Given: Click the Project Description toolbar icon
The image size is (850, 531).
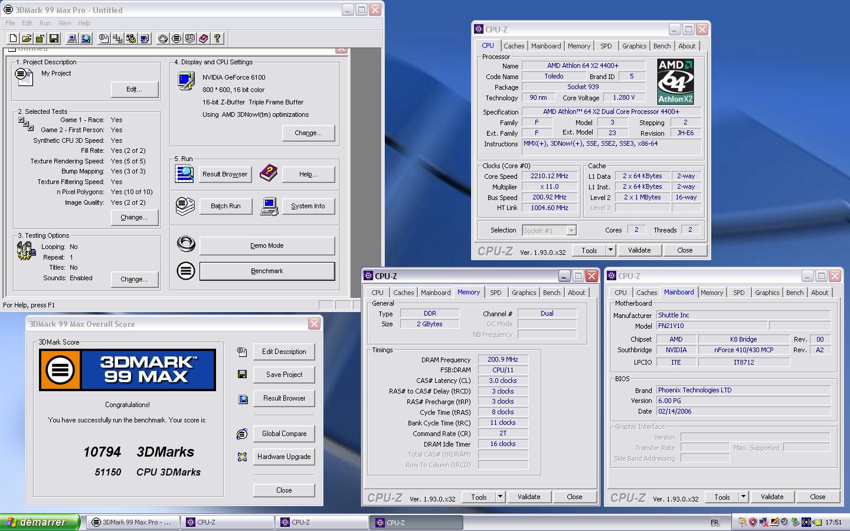Looking at the screenshot, I should pos(104,38).
